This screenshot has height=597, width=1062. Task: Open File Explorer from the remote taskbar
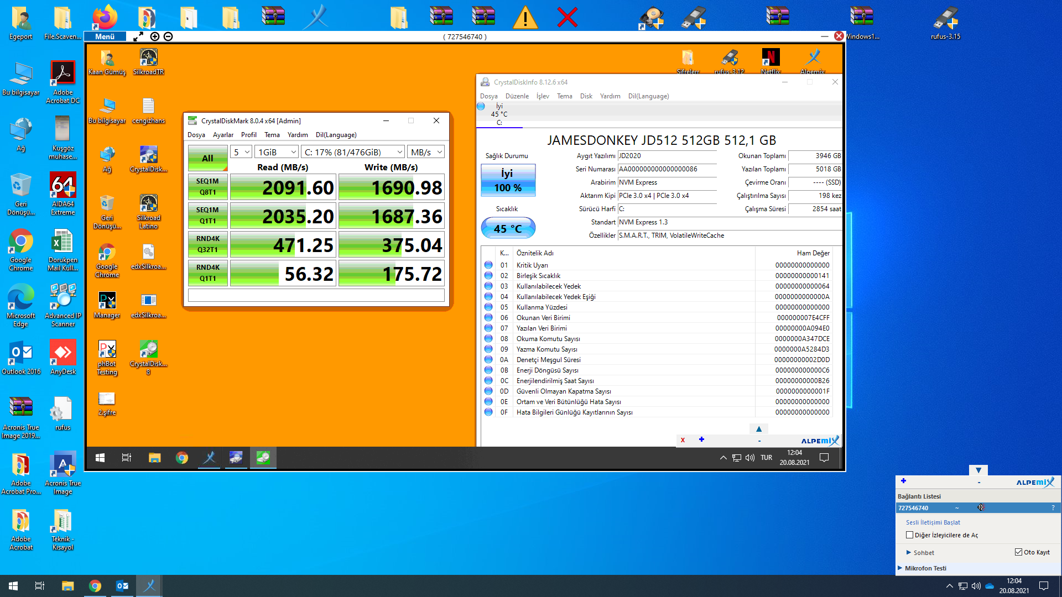click(154, 458)
